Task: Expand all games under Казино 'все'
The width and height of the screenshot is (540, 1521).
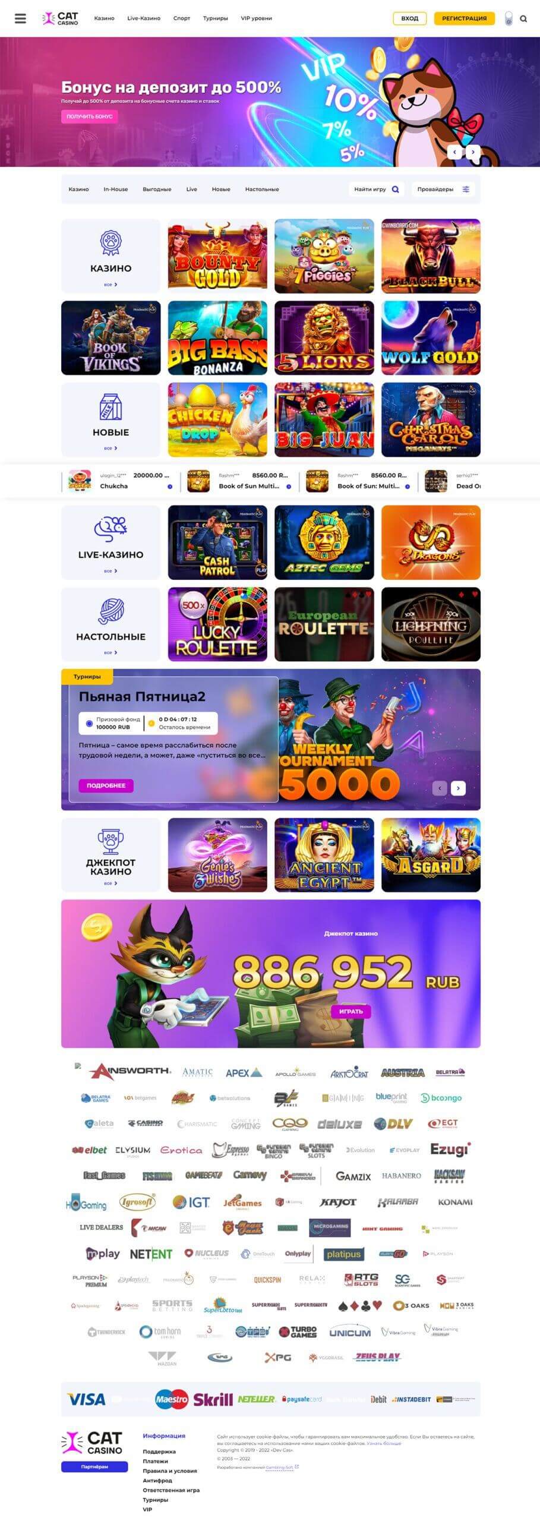Action: (110, 285)
